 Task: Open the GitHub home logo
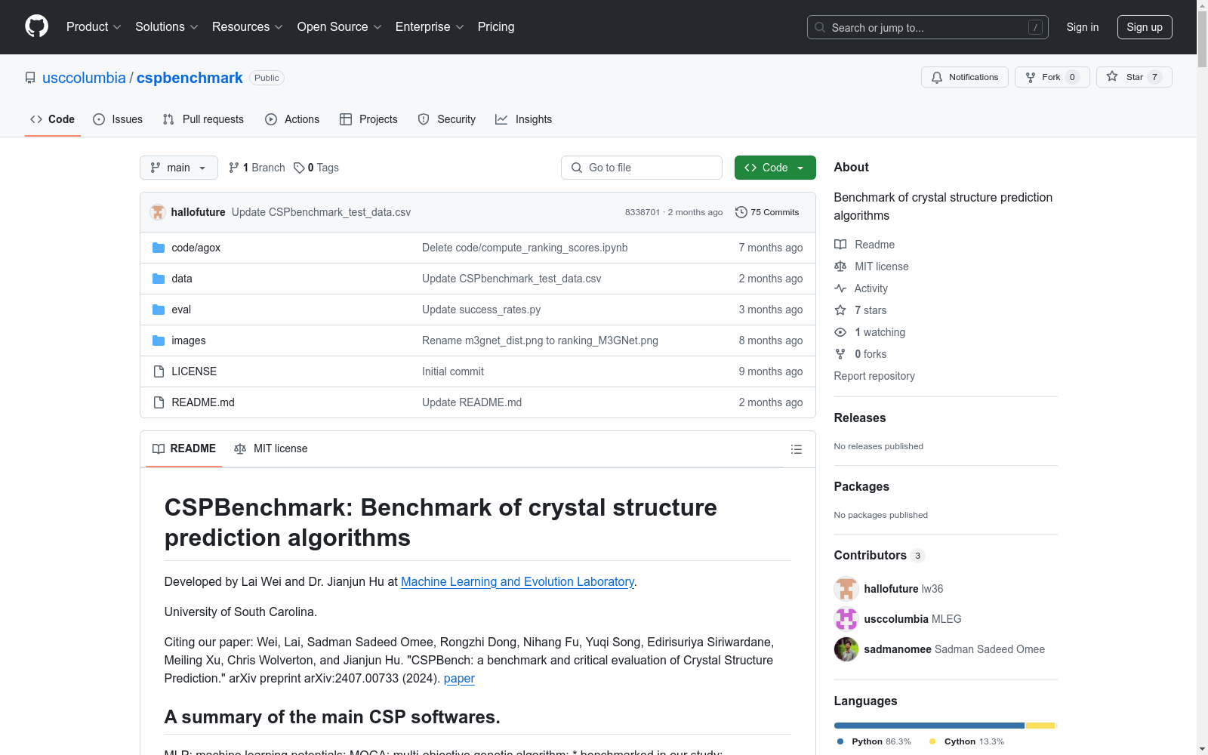click(36, 26)
